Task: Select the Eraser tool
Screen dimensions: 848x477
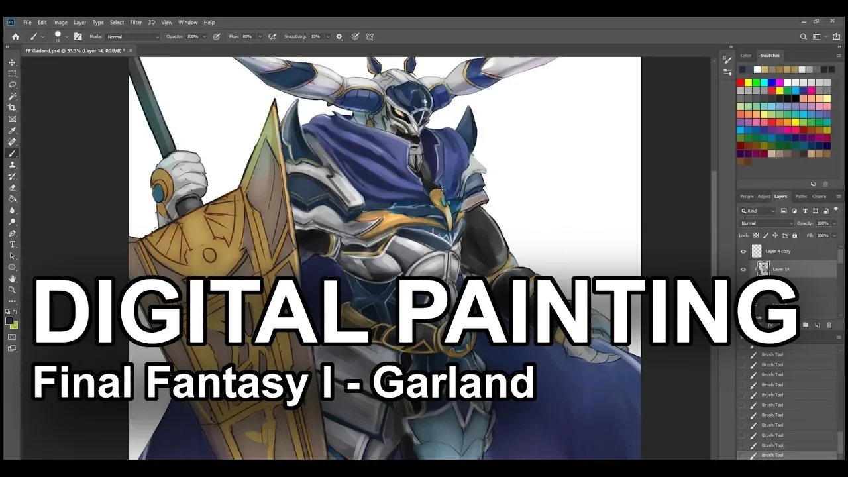Action: tap(12, 187)
